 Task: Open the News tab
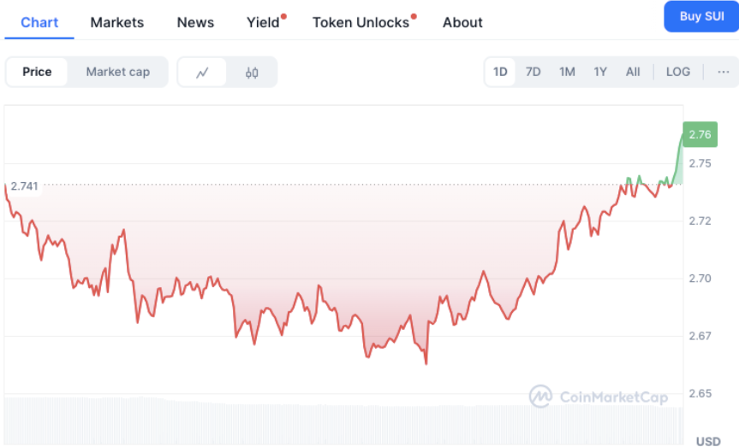195,22
